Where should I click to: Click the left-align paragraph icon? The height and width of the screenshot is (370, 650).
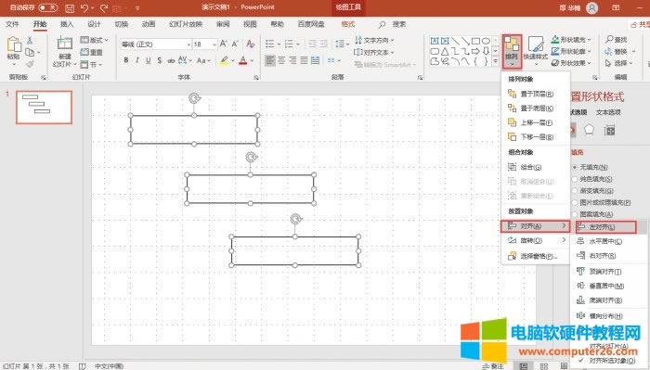(x=270, y=61)
